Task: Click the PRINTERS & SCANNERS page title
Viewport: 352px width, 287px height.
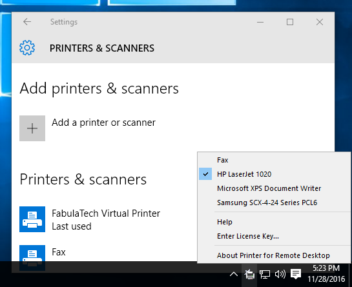Action: (x=102, y=48)
